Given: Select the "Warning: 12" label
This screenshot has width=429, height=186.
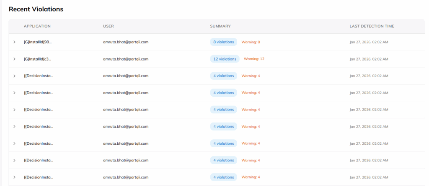Looking at the screenshot, I should pyautogui.click(x=254, y=59).
